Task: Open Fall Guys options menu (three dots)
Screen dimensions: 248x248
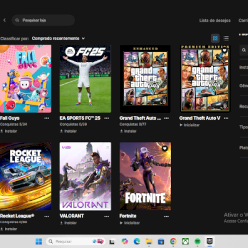Action: [x=46, y=118]
